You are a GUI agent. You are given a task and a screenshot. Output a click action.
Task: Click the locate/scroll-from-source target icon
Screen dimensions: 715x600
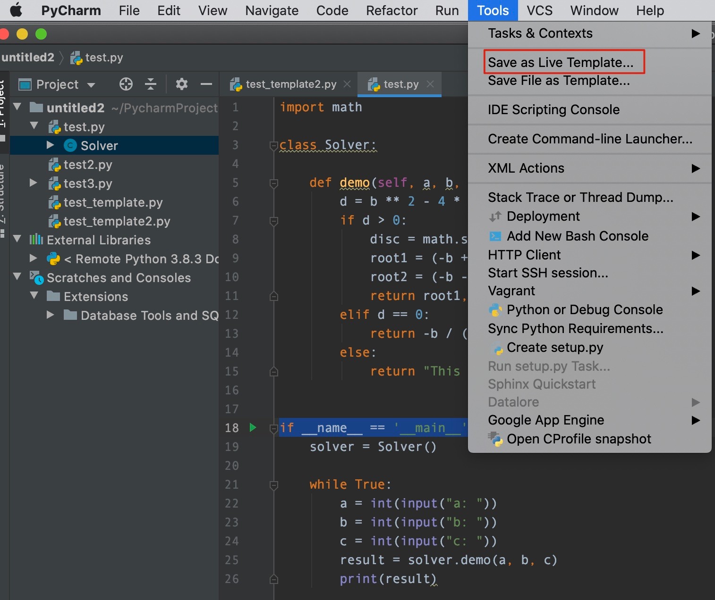tap(126, 84)
